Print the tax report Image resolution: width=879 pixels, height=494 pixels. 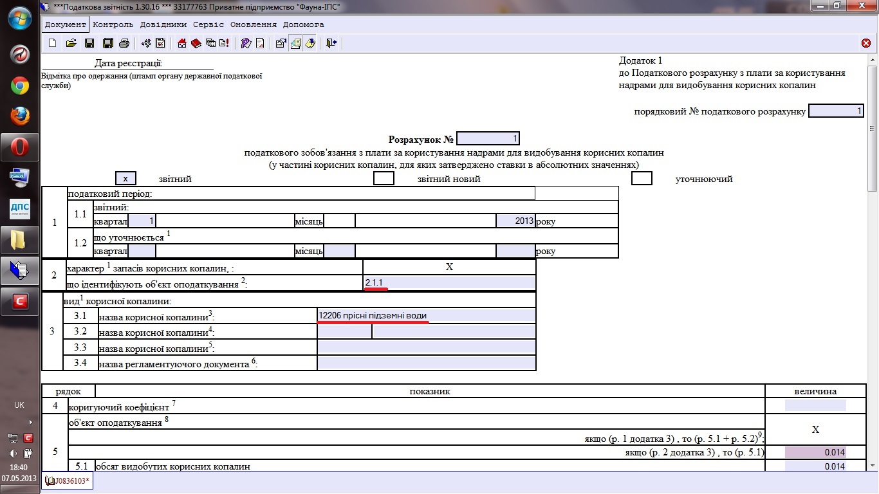[x=124, y=43]
